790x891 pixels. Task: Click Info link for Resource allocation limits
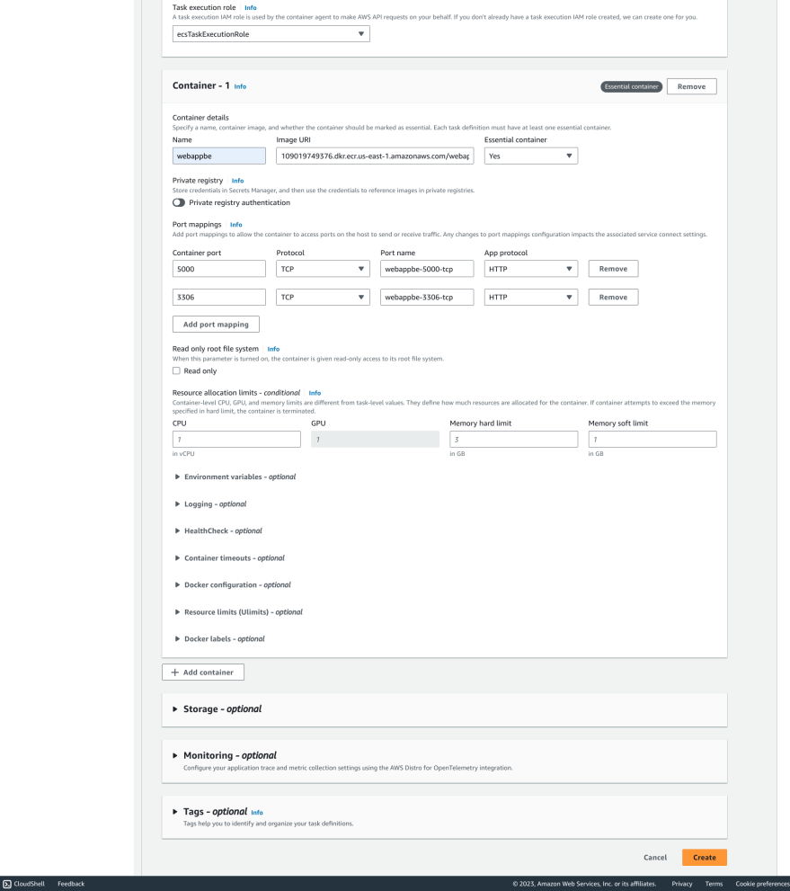315,393
